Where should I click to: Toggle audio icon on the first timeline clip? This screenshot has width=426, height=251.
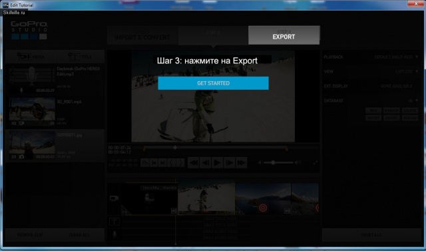[x=174, y=211]
